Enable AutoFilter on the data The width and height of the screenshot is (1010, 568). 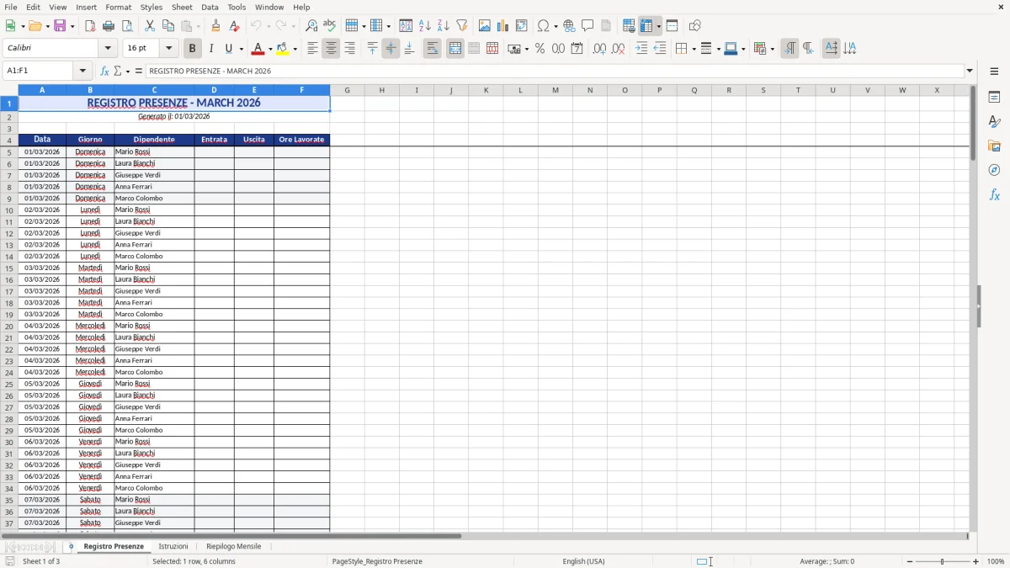(x=461, y=25)
